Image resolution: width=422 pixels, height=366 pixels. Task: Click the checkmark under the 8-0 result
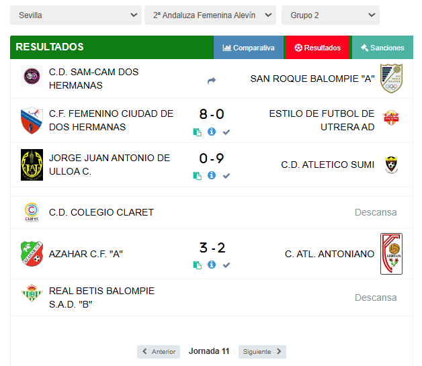click(x=226, y=132)
